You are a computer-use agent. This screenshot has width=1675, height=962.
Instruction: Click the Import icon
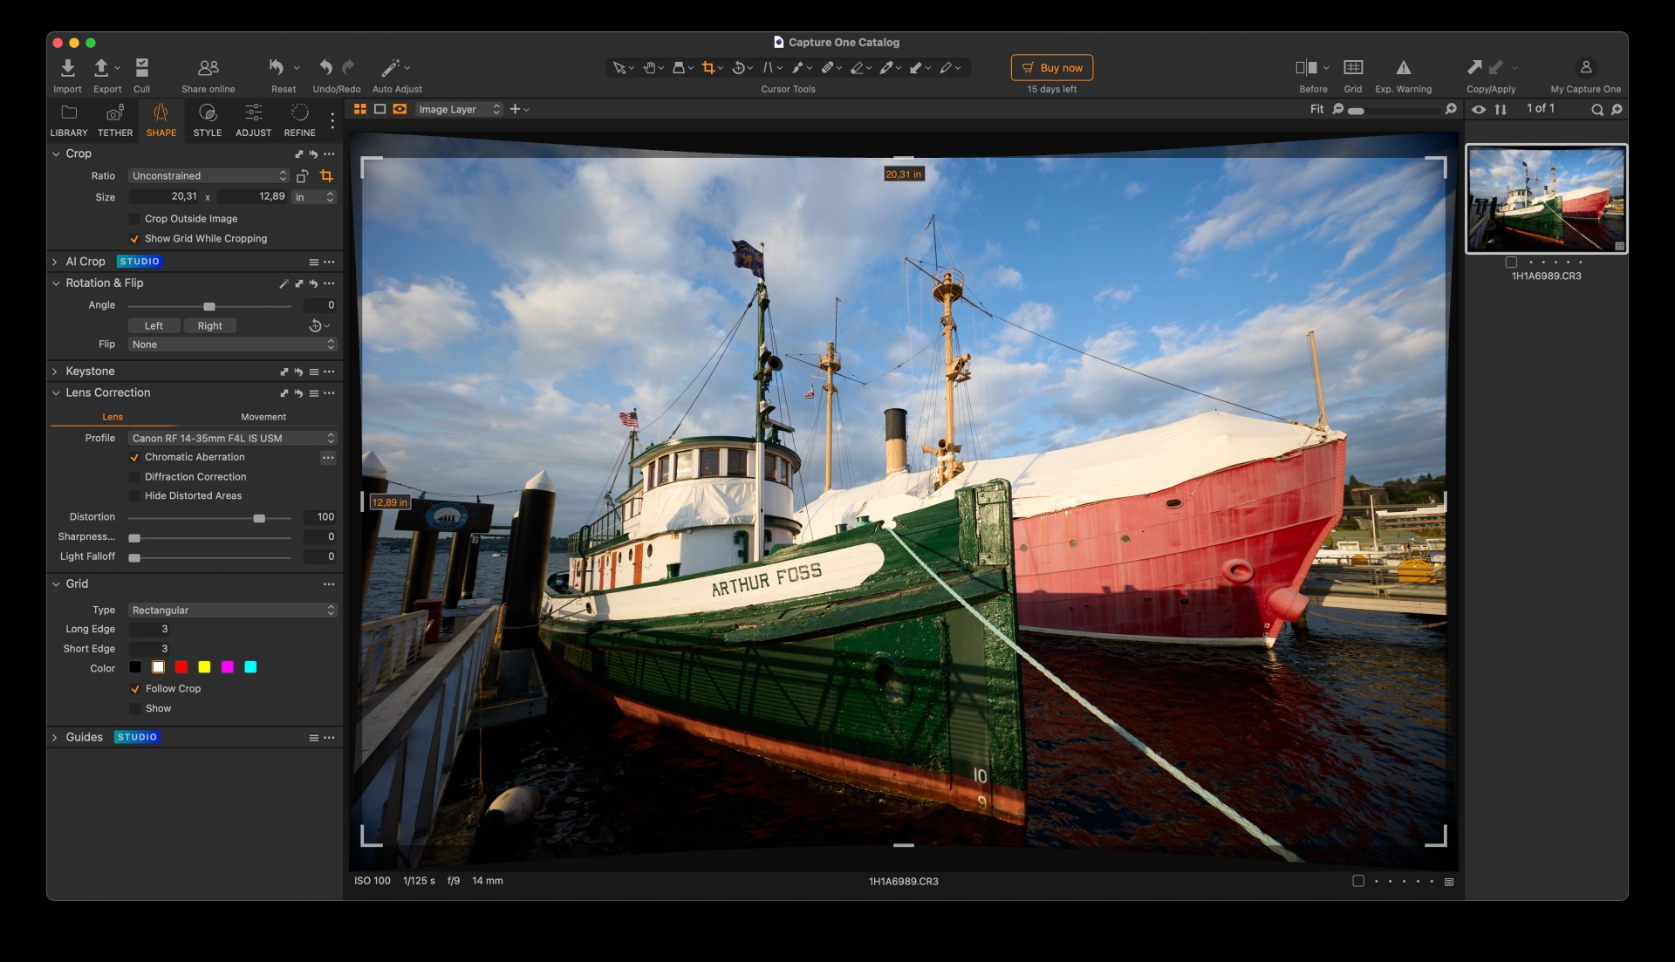pyautogui.click(x=67, y=68)
